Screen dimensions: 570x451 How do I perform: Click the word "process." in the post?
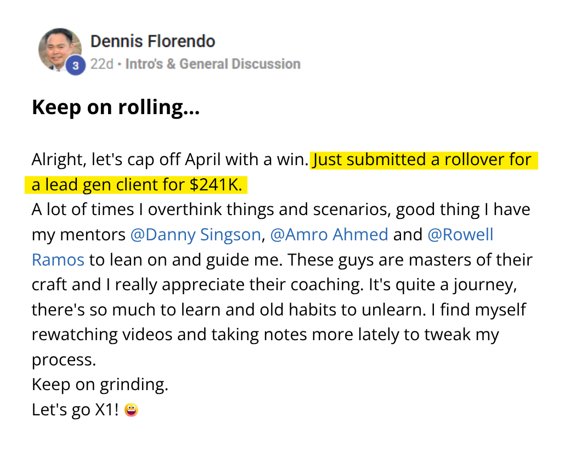click(x=64, y=359)
